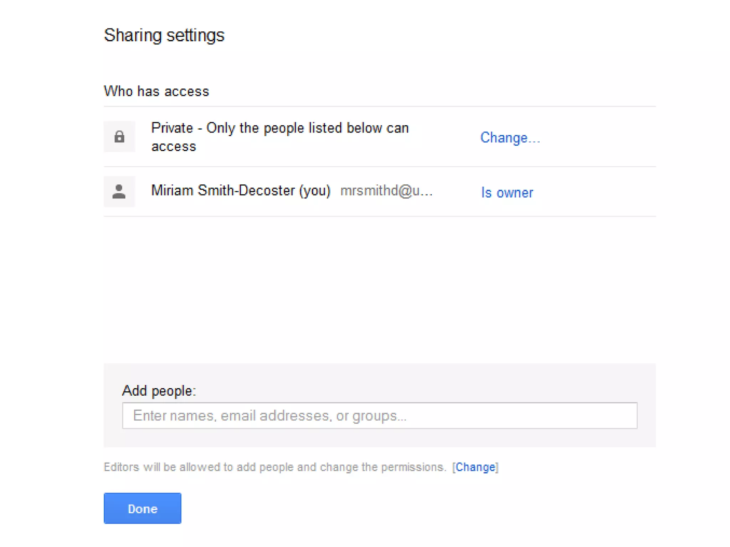
Task: Click the 'Add people:' label
Action: click(x=159, y=391)
